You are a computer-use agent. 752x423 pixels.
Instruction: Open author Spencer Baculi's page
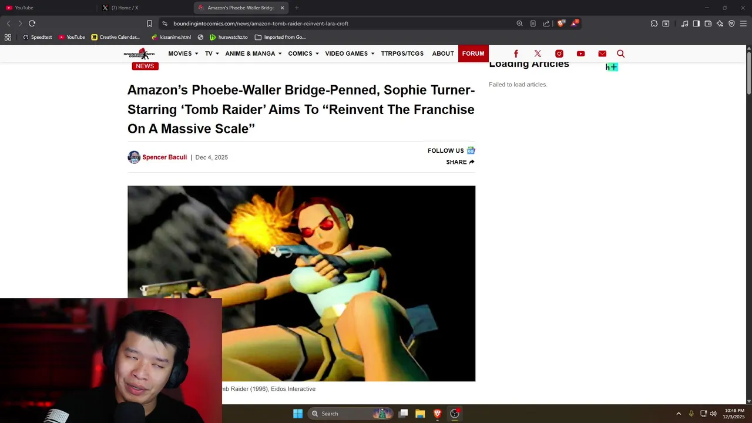point(164,157)
